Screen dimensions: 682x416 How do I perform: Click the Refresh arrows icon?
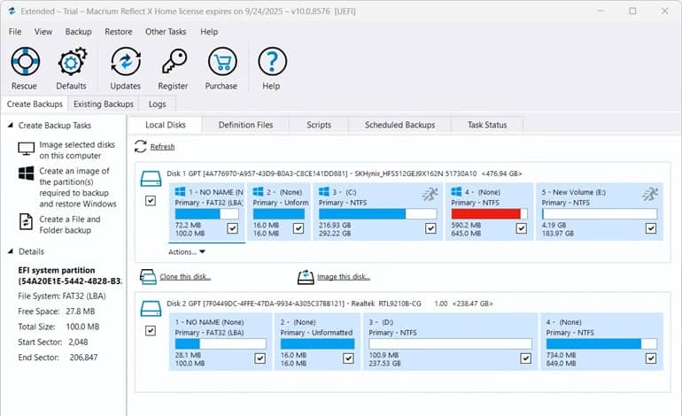[141, 147]
